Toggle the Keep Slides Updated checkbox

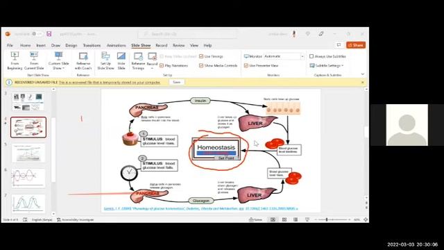[162, 56]
